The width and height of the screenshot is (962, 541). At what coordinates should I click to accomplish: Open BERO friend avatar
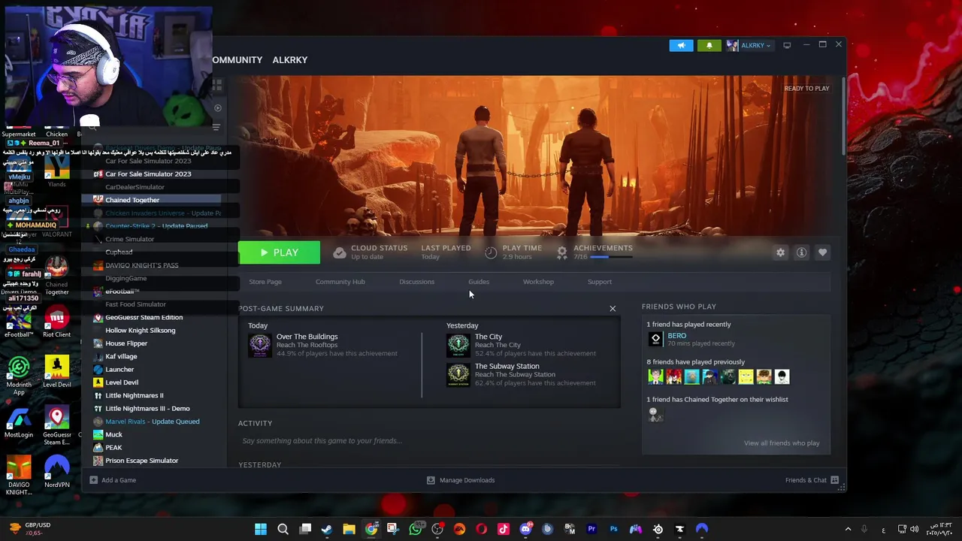pyautogui.click(x=655, y=339)
